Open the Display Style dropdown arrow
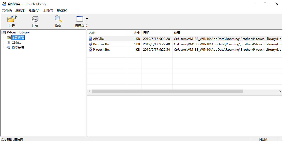283x142 pixels. click(x=87, y=19)
